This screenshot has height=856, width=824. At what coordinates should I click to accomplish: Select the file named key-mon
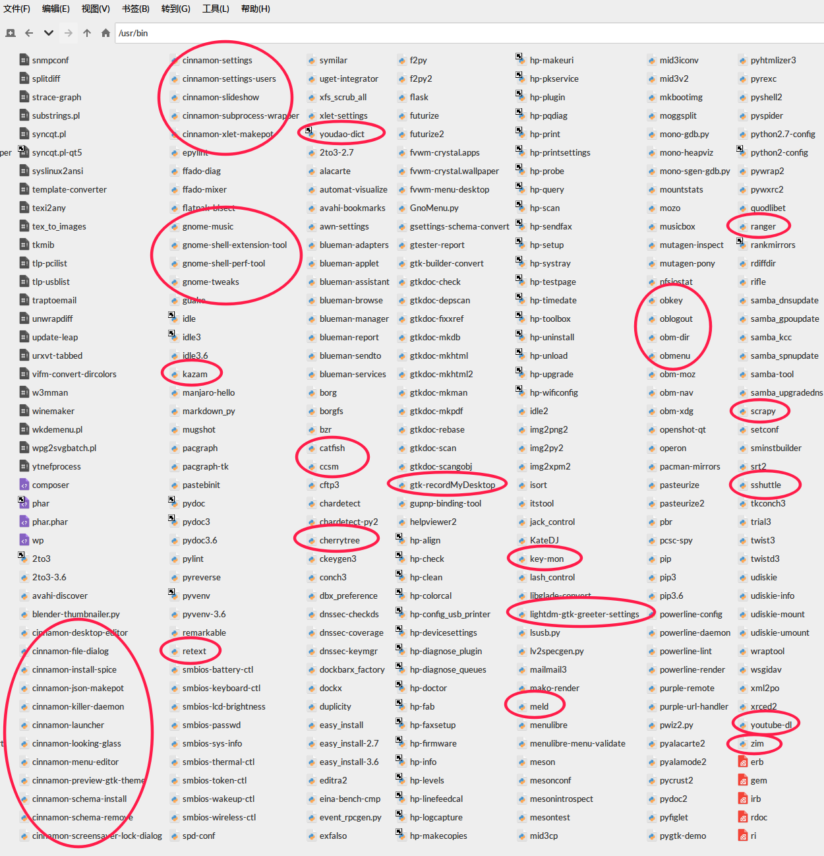pos(546,559)
